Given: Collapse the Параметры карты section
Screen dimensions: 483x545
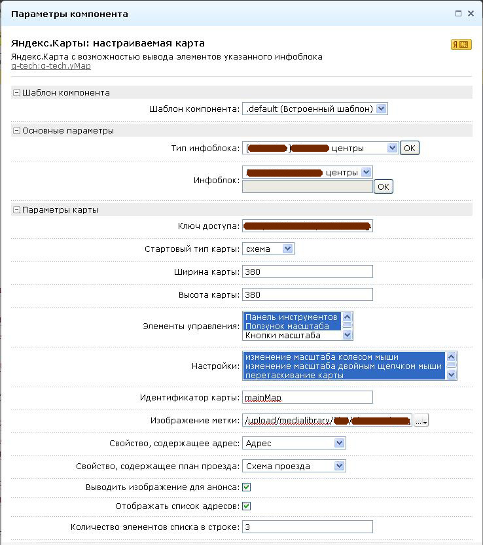Looking at the screenshot, I should (16, 210).
